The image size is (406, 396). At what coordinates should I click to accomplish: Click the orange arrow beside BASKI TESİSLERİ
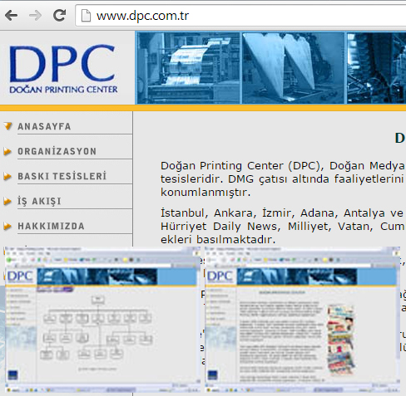click(x=7, y=176)
